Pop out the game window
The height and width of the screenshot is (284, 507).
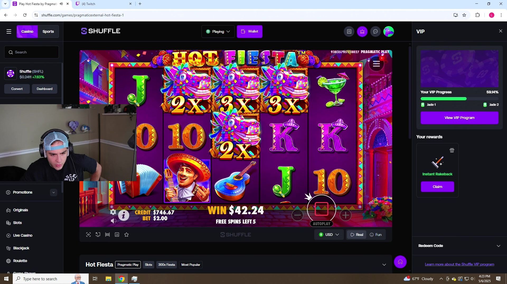point(98,235)
